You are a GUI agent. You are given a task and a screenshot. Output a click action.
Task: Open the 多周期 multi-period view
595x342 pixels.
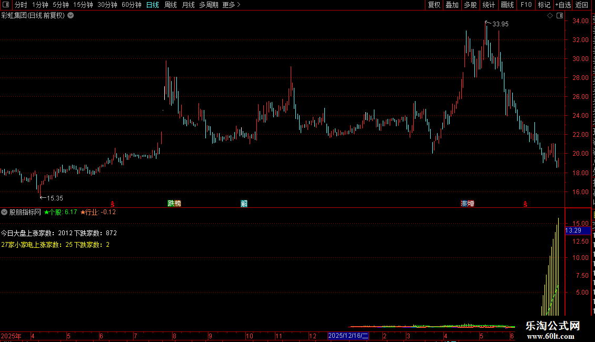(209, 5)
